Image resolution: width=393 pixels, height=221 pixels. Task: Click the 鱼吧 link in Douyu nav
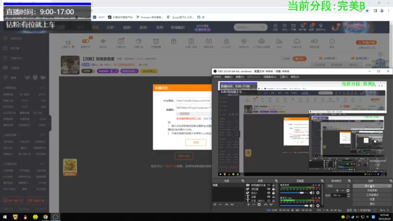[x=160, y=28]
